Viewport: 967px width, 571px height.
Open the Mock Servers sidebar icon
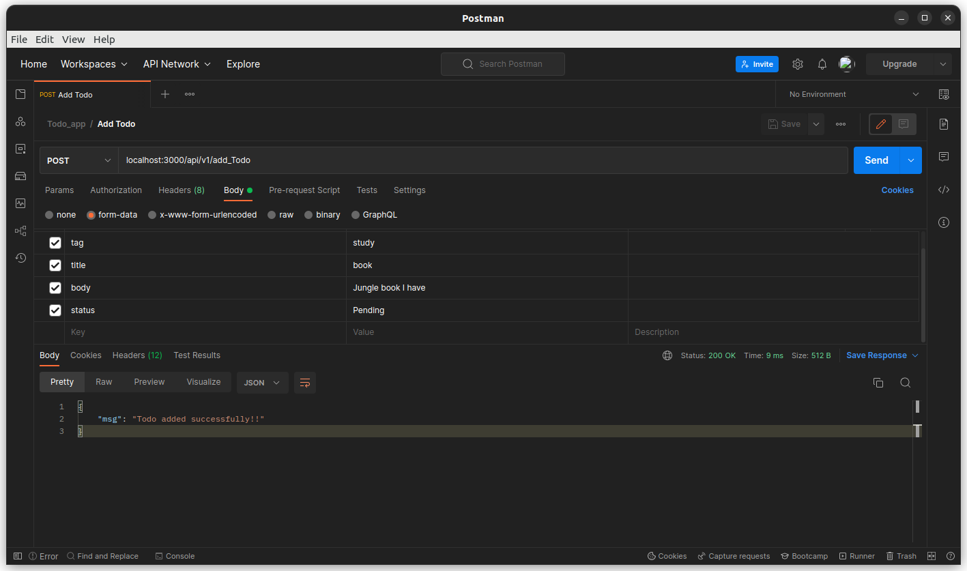point(20,176)
